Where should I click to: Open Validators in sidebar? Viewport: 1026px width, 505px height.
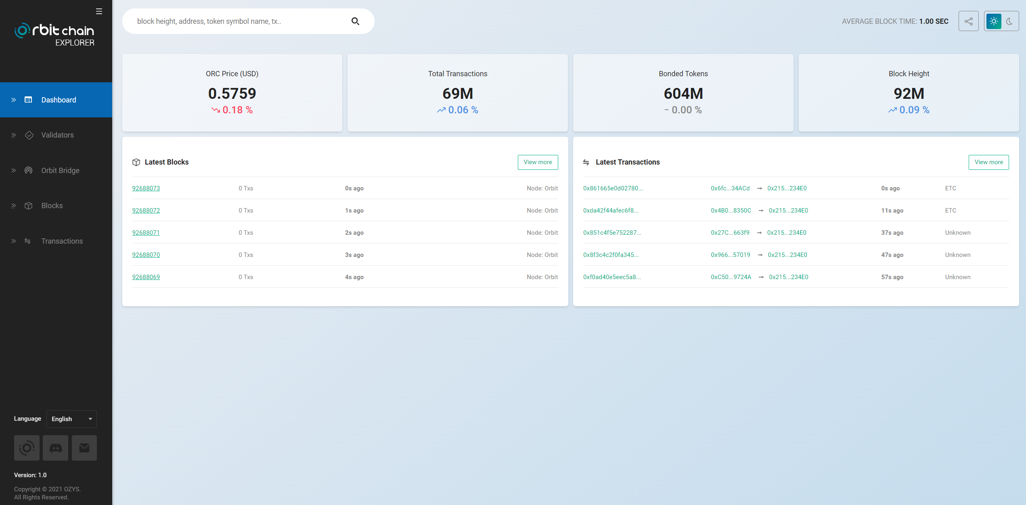(x=56, y=135)
